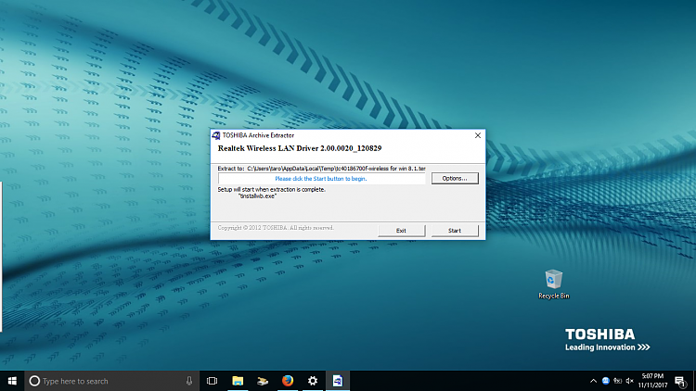Open Task View from the taskbar
The height and width of the screenshot is (391, 696).
click(x=213, y=381)
